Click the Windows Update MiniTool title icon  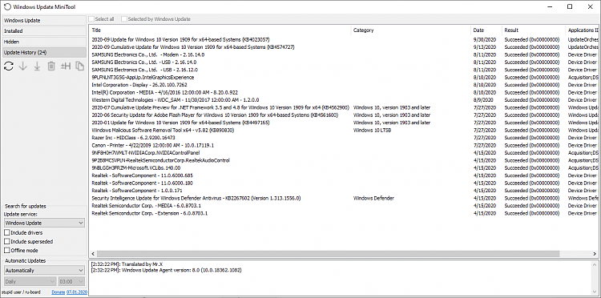point(6,6)
